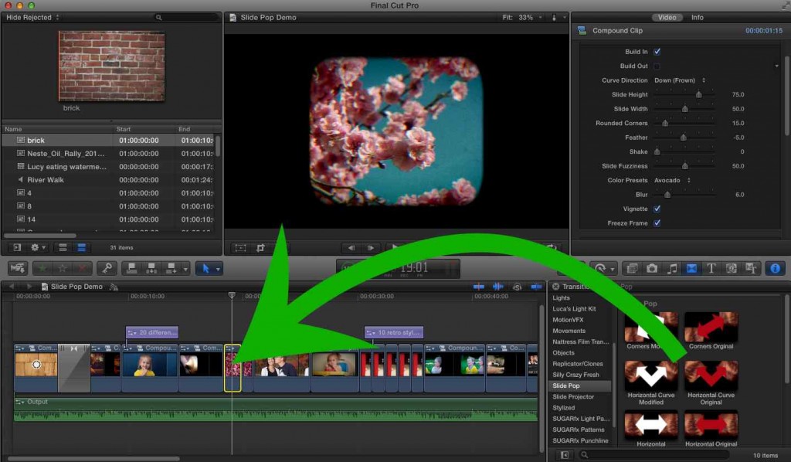
Task: Open the Photos Browser camera icon
Action: [652, 268]
